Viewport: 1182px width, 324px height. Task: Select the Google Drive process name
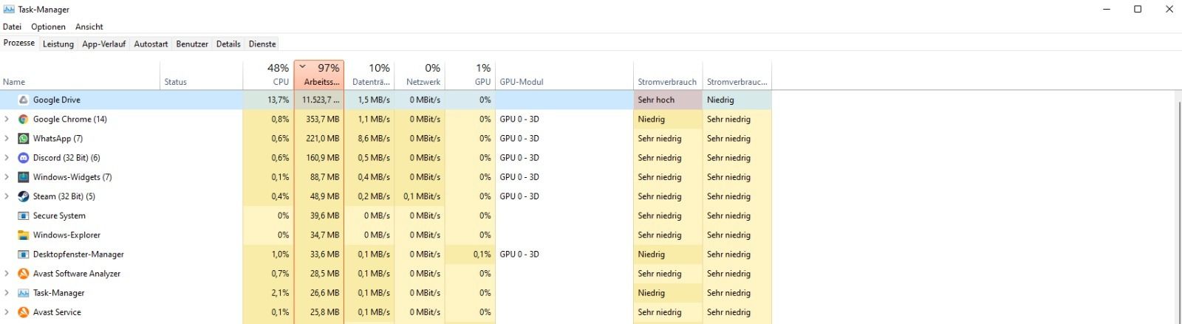[x=57, y=100]
